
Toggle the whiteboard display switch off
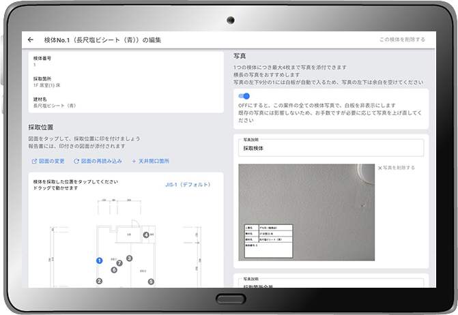point(244,96)
